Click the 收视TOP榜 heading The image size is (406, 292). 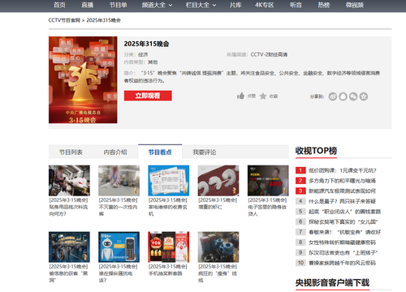[316, 151]
